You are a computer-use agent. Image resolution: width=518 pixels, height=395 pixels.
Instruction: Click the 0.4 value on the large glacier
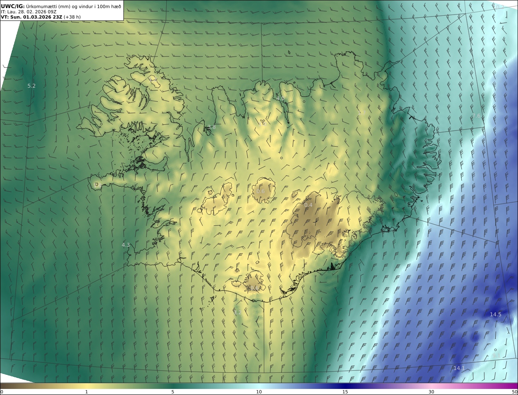[308, 205]
